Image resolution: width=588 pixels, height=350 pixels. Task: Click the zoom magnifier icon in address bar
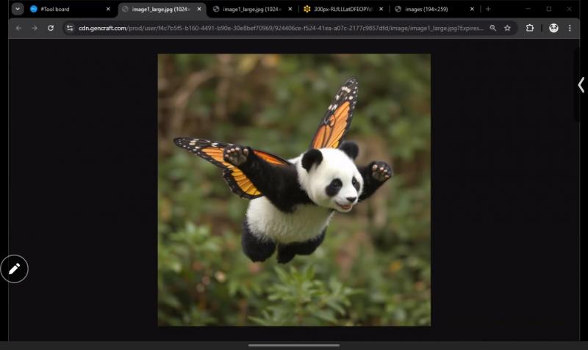point(492,28)
